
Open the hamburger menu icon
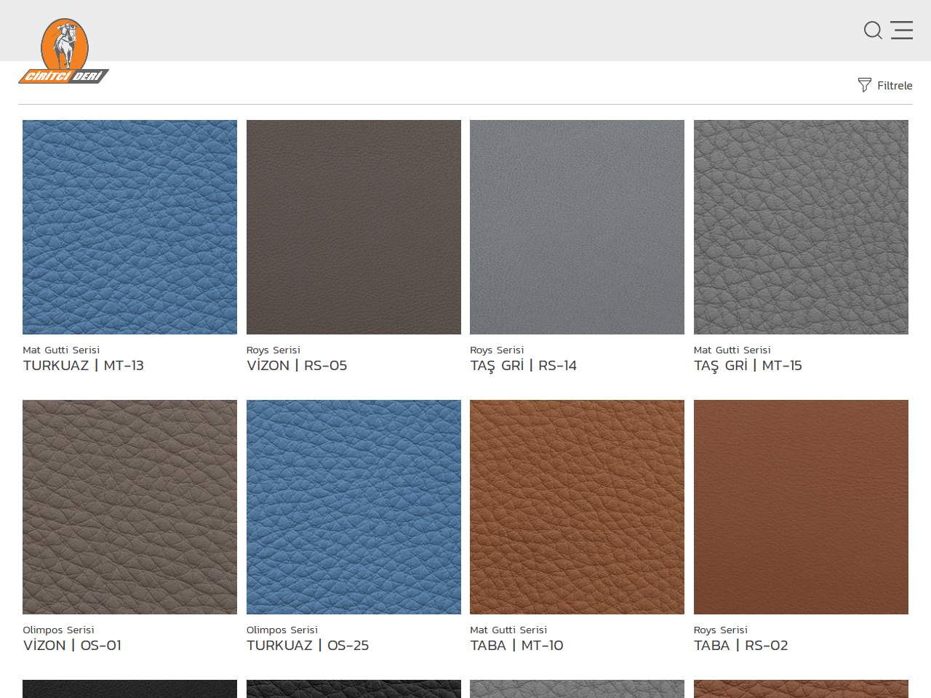[x=902, y=30]
